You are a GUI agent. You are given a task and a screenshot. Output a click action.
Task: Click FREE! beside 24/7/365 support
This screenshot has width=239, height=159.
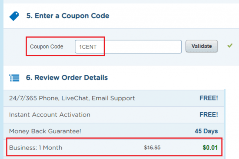pos(209,98)
